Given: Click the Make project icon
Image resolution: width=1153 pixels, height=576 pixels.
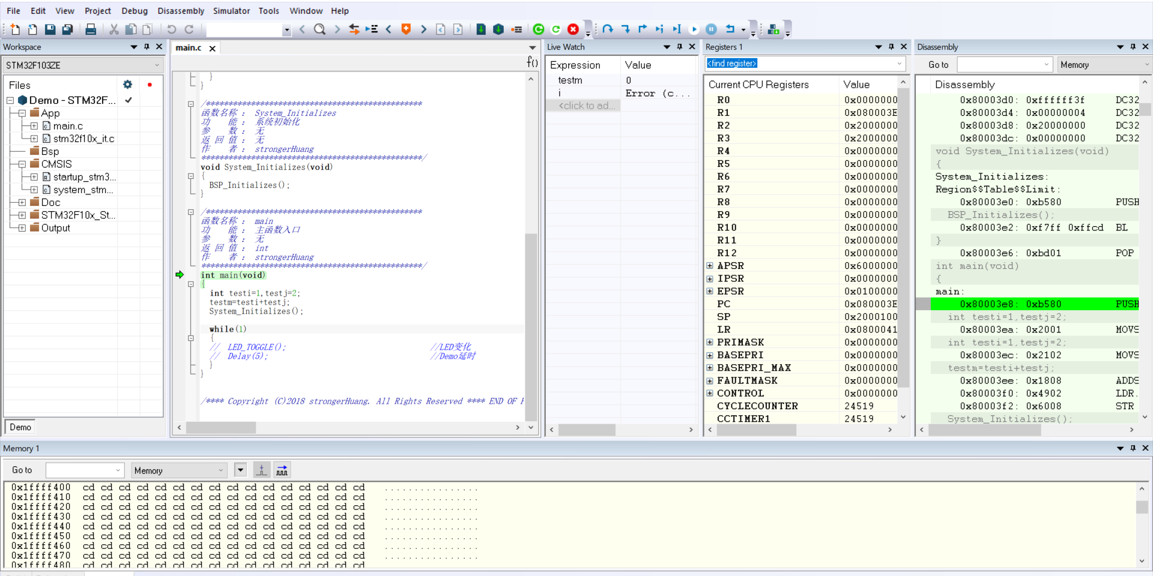Looking at the screenshot, I should coord(498,29).
